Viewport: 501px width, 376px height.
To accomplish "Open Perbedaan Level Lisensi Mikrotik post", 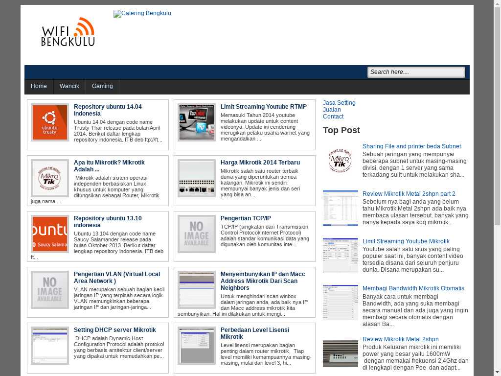I will 254,333.
